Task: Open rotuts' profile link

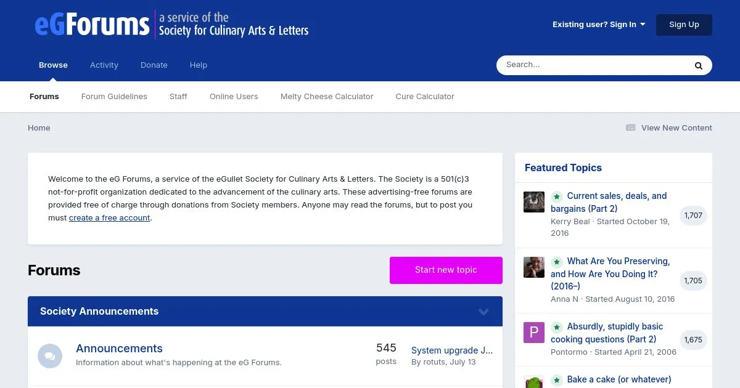Action: pyautogui.click(x=434, y=362)
